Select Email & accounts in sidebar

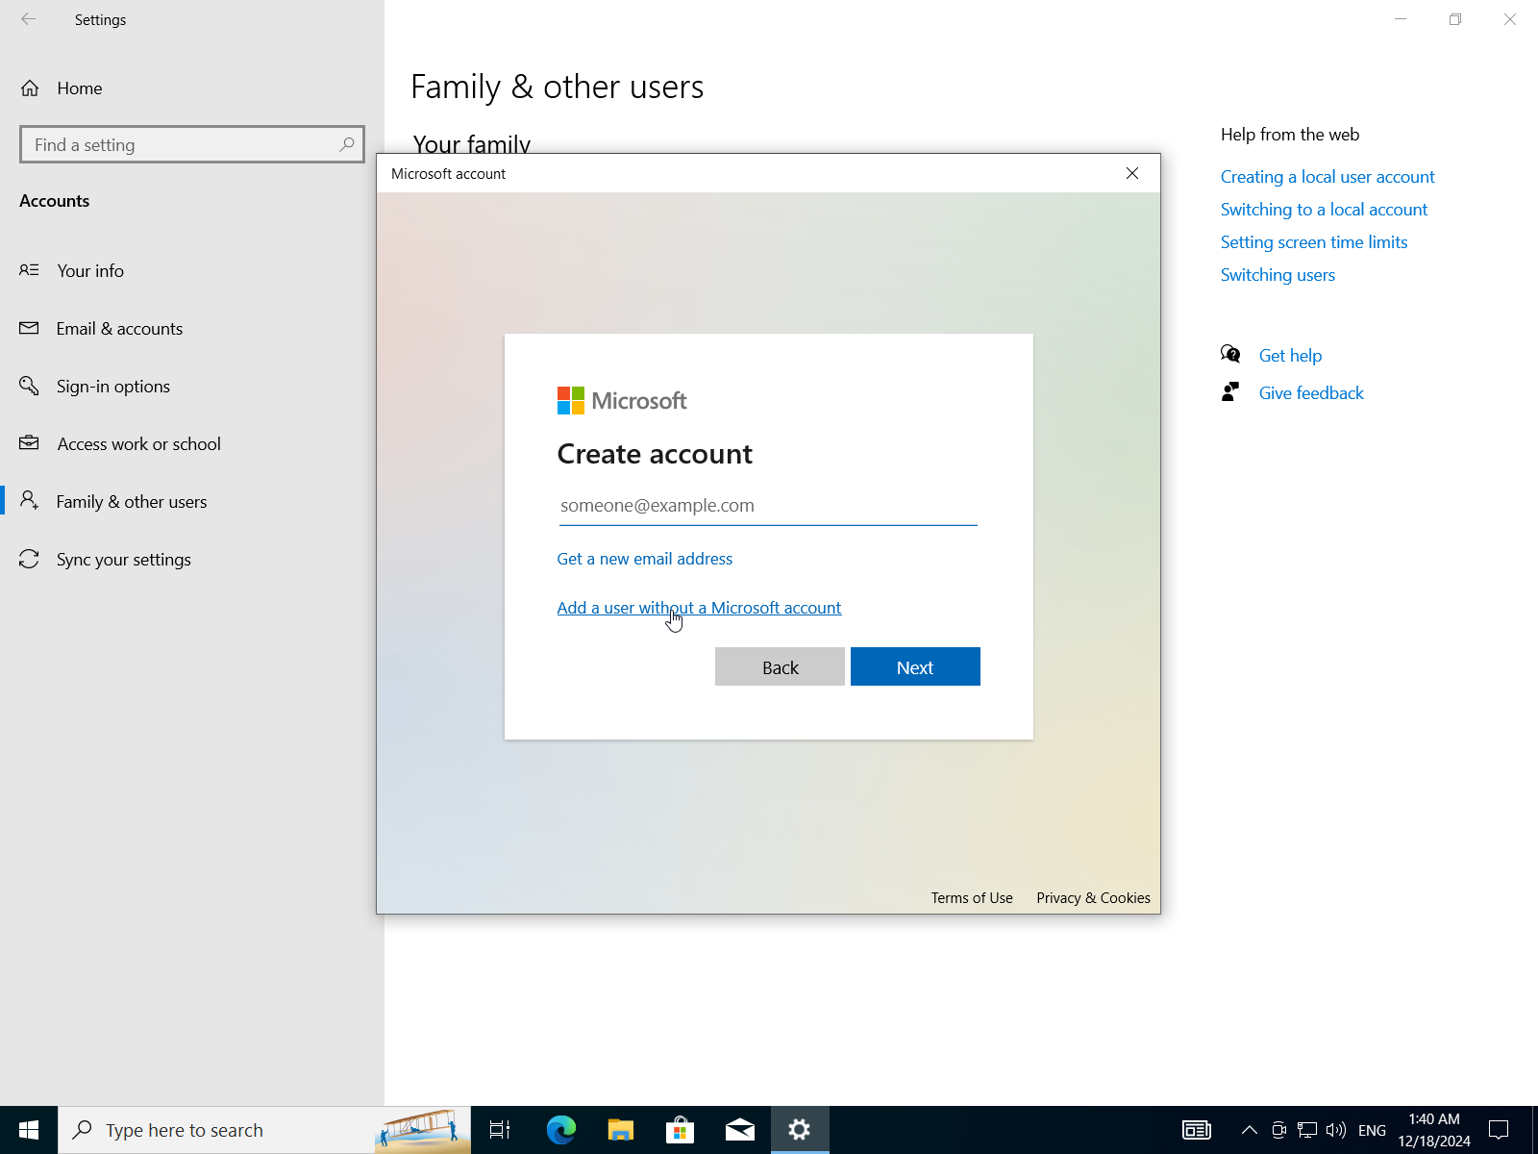[x=119, y=329]
